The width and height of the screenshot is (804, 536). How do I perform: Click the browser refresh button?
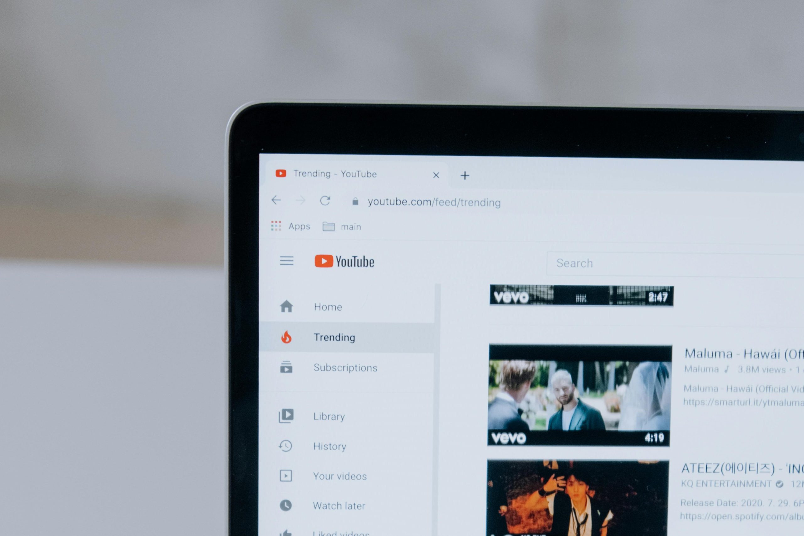326,201
